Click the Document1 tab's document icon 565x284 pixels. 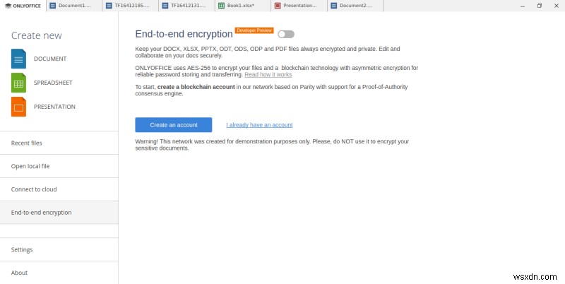pyautogui.click(x=53, y=6)
